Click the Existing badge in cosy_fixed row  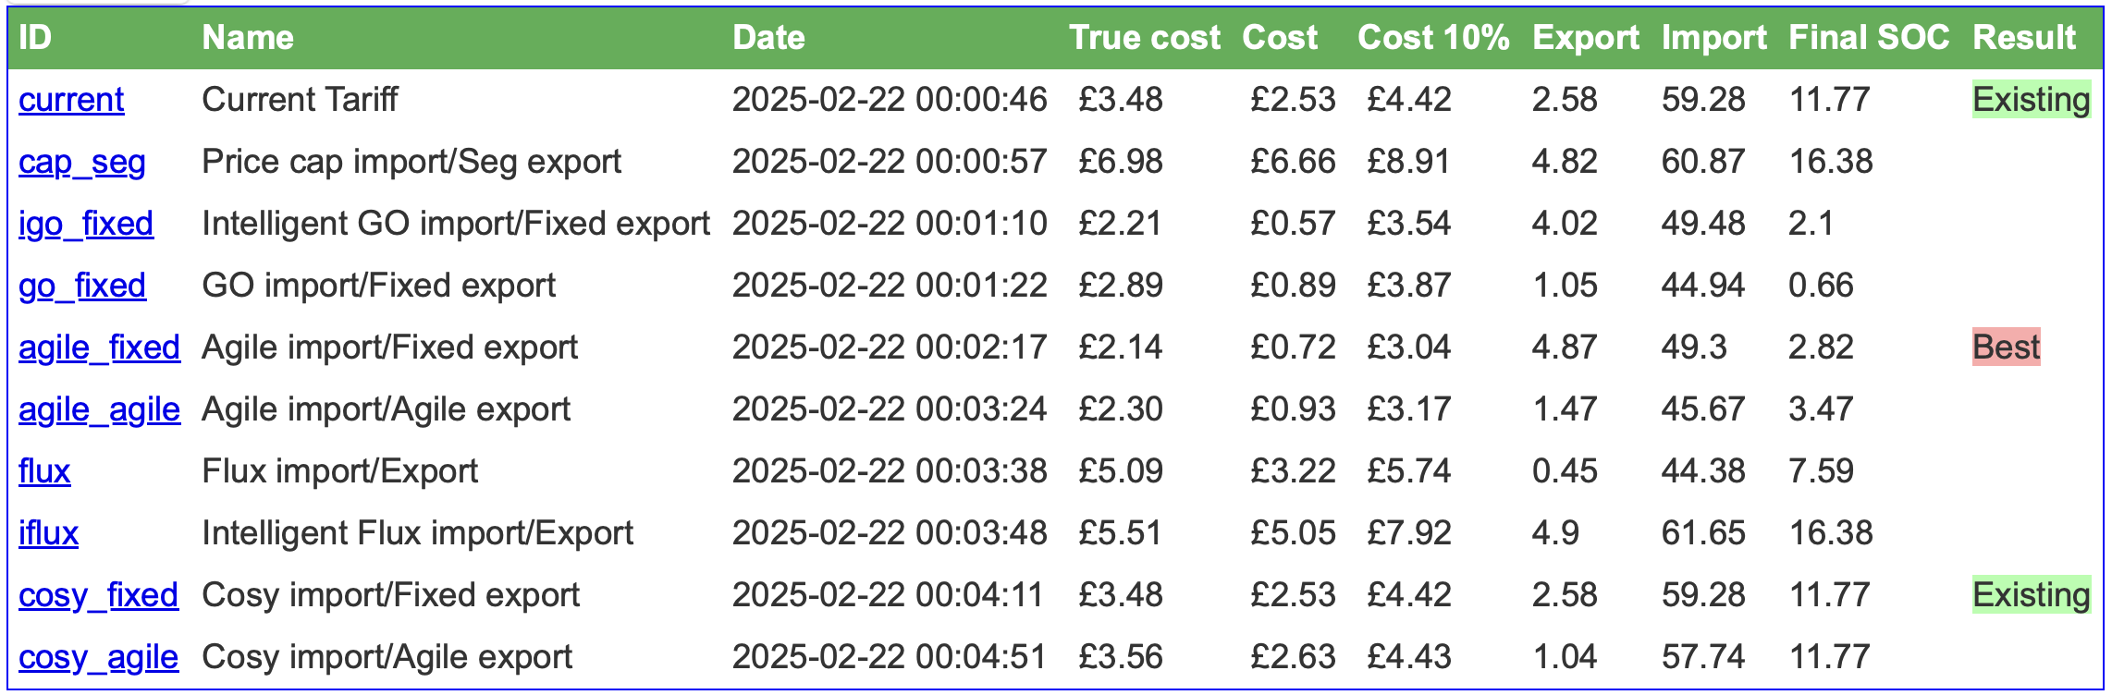(2032, 595)
